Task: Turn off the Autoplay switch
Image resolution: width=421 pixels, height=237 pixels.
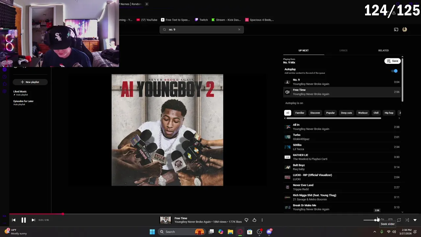Action: pos(394,71)
